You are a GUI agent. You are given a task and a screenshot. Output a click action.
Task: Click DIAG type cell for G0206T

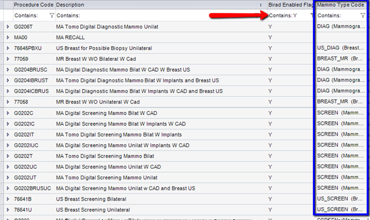point(341,27)
